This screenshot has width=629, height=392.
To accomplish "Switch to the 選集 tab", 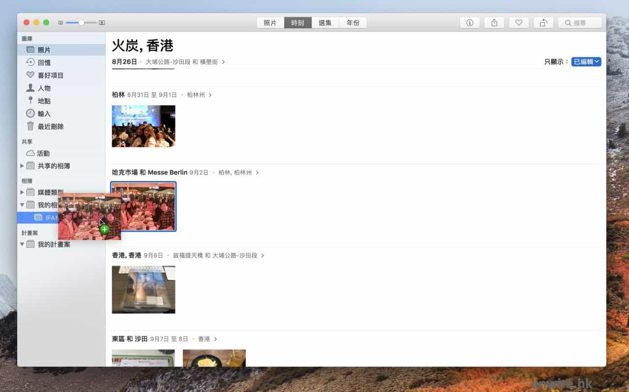I will click(325, 23).
